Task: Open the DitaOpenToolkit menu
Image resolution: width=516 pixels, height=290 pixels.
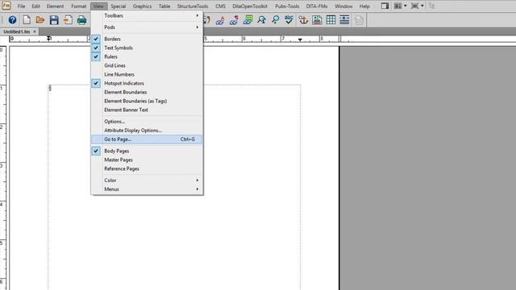Action: coord(250,6)
